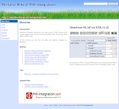
Task: Expand the Baking Goods row
Action: pos(90,53)
